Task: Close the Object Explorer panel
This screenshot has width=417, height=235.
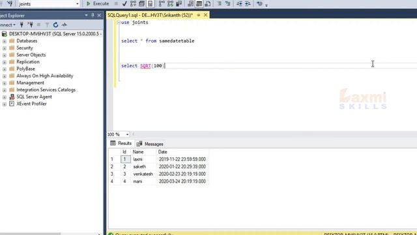Action: coord(99,15)
